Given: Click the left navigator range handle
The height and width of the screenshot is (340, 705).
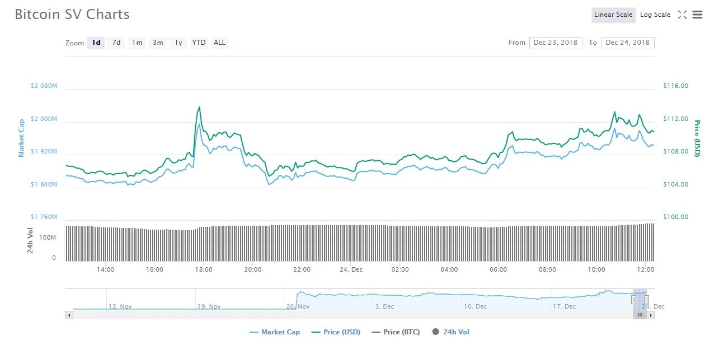Looking at the screenshot, I should click(x=634, y=300).
